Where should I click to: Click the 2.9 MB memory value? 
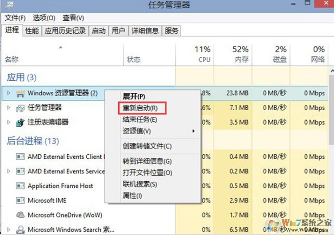pyautogui.click(x=239, y=201)
